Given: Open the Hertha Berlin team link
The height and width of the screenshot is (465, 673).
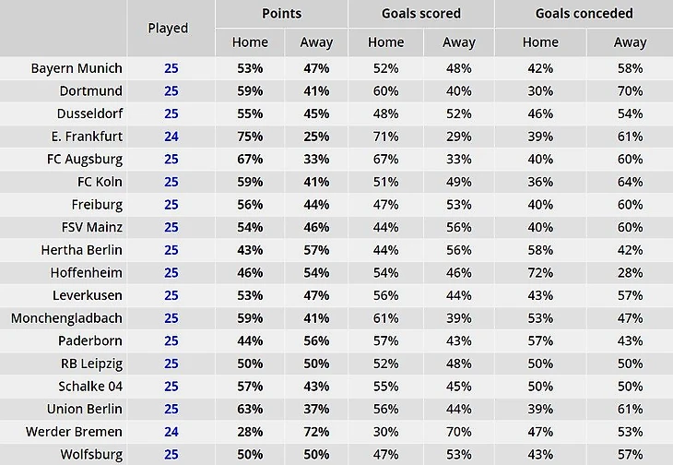Looking at the screenshot, I should click(x=81, y=250).
